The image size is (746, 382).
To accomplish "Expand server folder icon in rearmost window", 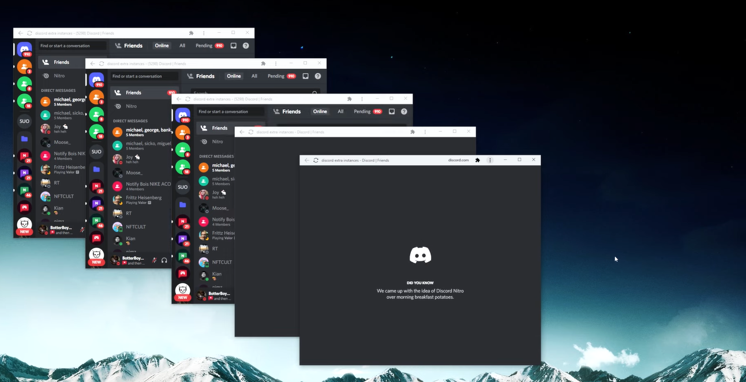I will click(x=24, y=139).
